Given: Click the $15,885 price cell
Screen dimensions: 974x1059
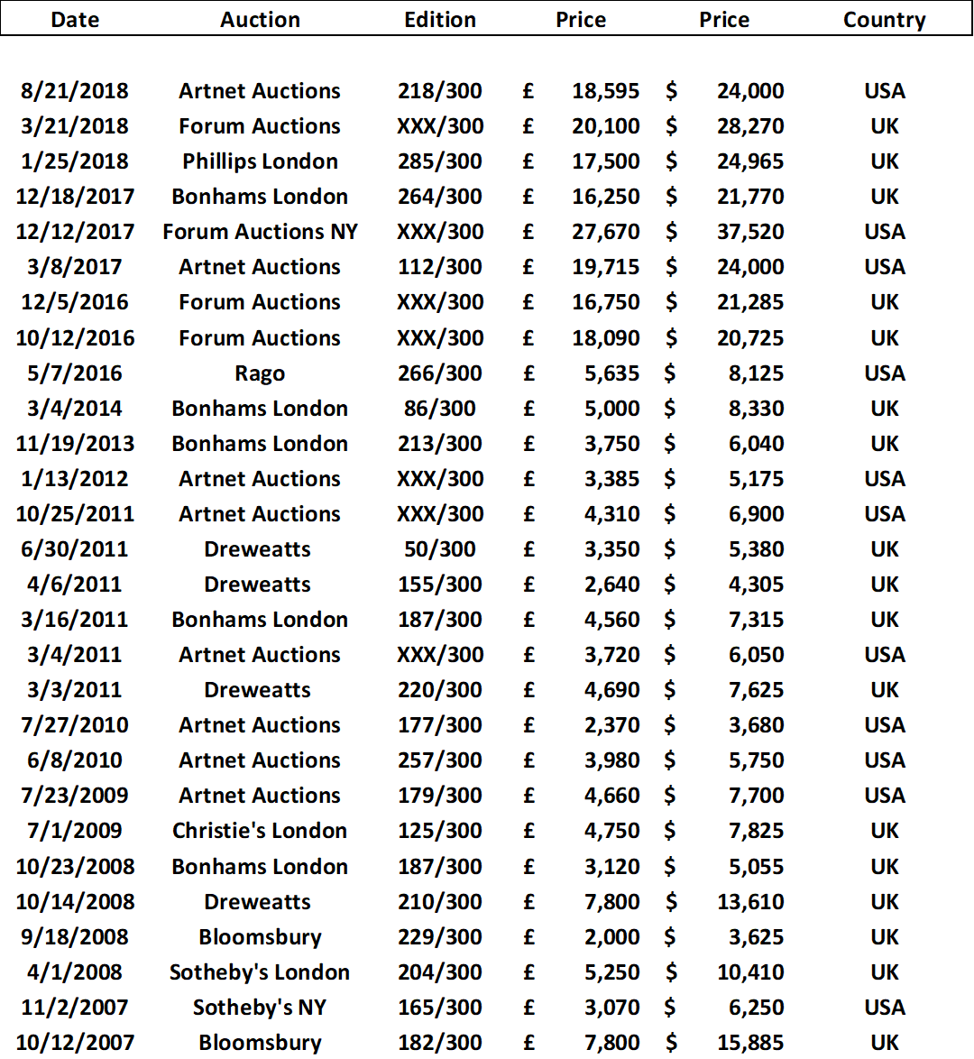Looking at the screenshot, I should click(x=724, y=1042).
